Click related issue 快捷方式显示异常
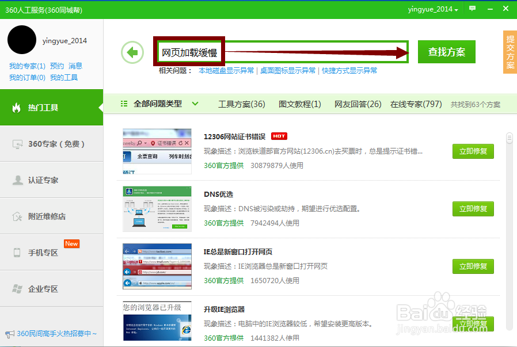Screen dimensions: 517x347 [x=349, y=71]
